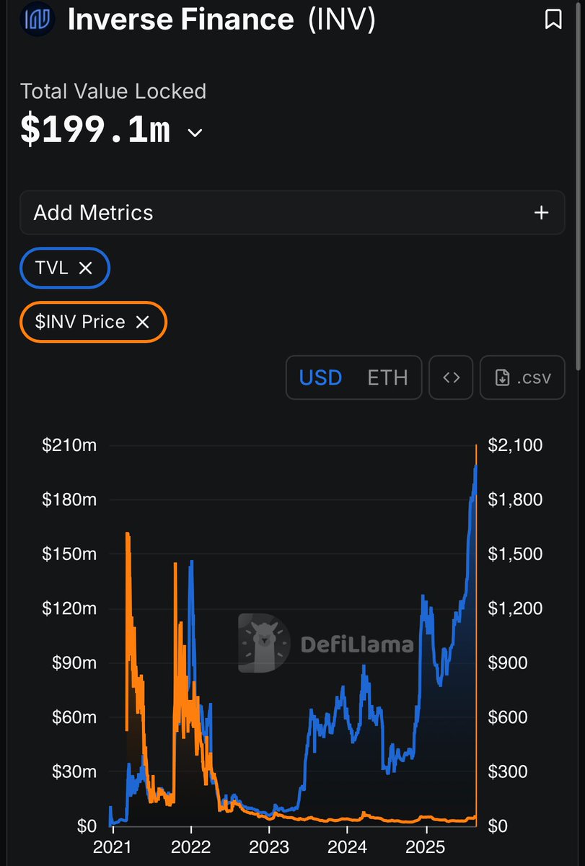Open embed code with the <> icon
585x866 pixels.
(x=451, y=377)
